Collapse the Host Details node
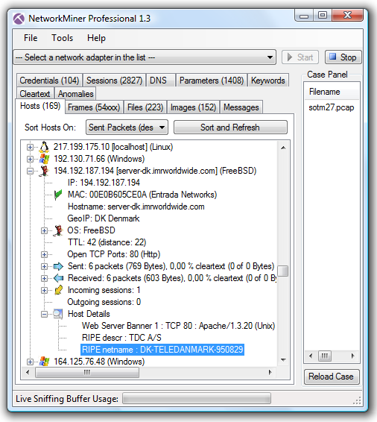The width and height of the screenshot is (377, 422). [x=45, y=314]
